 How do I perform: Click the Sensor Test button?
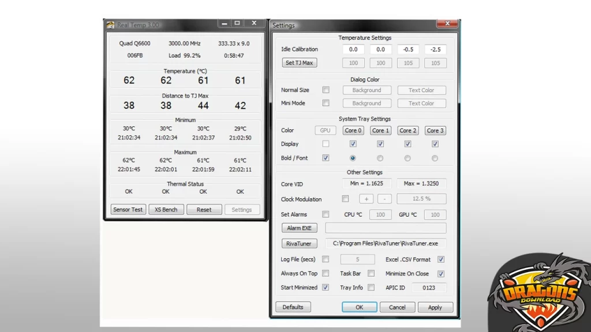pyautogui.click(x=128, y=209)
